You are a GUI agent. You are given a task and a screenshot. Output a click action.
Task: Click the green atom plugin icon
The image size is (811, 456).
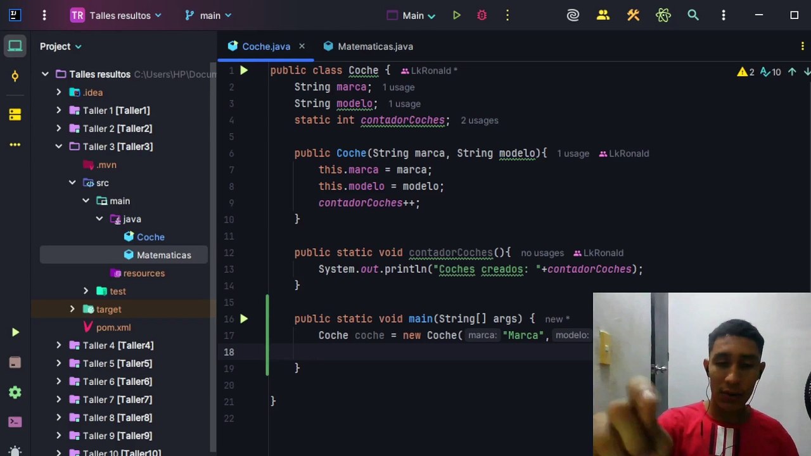coord(663,15)
